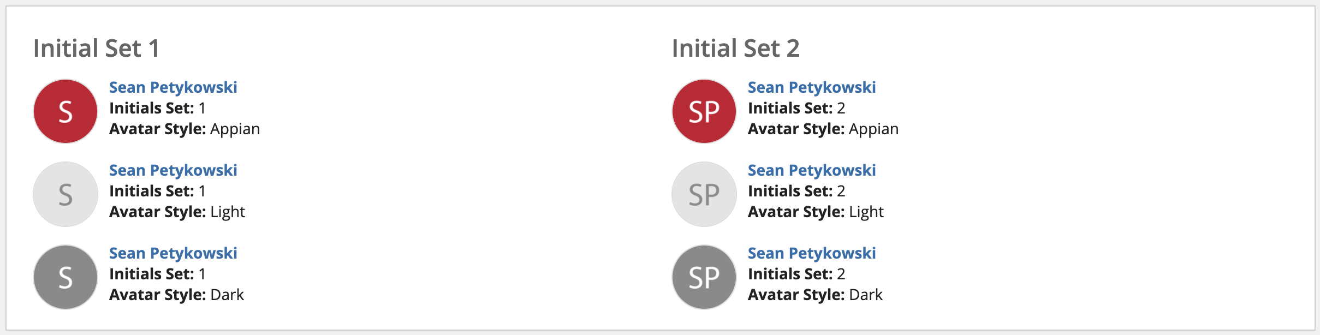Image resolution: width=1320 pixels, height=335 pixels.
Task: Open Sean Petykowski link beside red SP avatar
Action: click(x=812, y=87)
